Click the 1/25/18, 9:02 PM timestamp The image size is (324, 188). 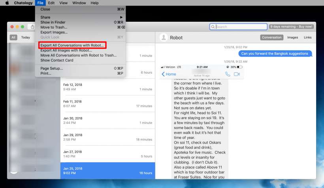[x=235, y=47]
